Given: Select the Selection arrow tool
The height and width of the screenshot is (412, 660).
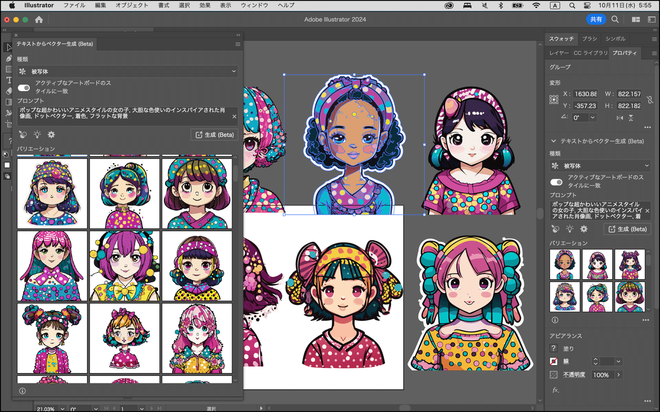Looking at the screenshot, I should click(x=9, y=47).
